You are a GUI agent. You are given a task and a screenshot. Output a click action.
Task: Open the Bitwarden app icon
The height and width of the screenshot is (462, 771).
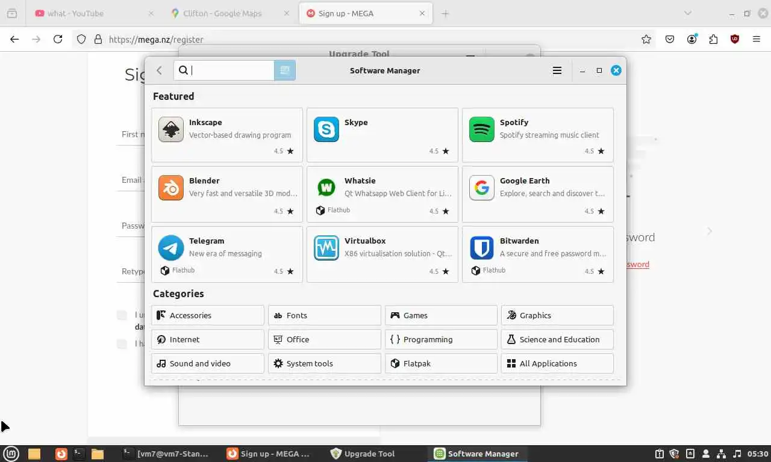482,248
